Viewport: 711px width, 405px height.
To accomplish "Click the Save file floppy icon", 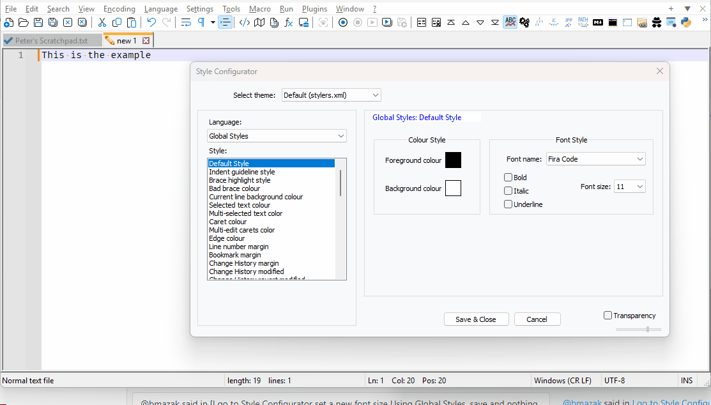I will (38, 22).
